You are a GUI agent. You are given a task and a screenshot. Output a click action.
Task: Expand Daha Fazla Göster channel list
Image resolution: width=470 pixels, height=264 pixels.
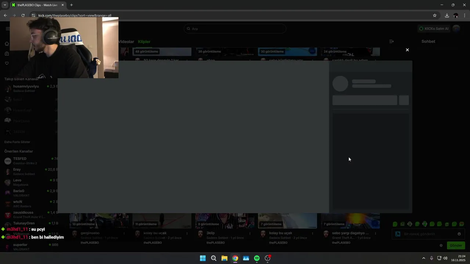coord(17,142)
